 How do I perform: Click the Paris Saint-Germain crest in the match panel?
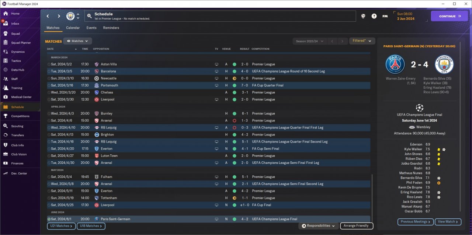[x=395, y=64]
